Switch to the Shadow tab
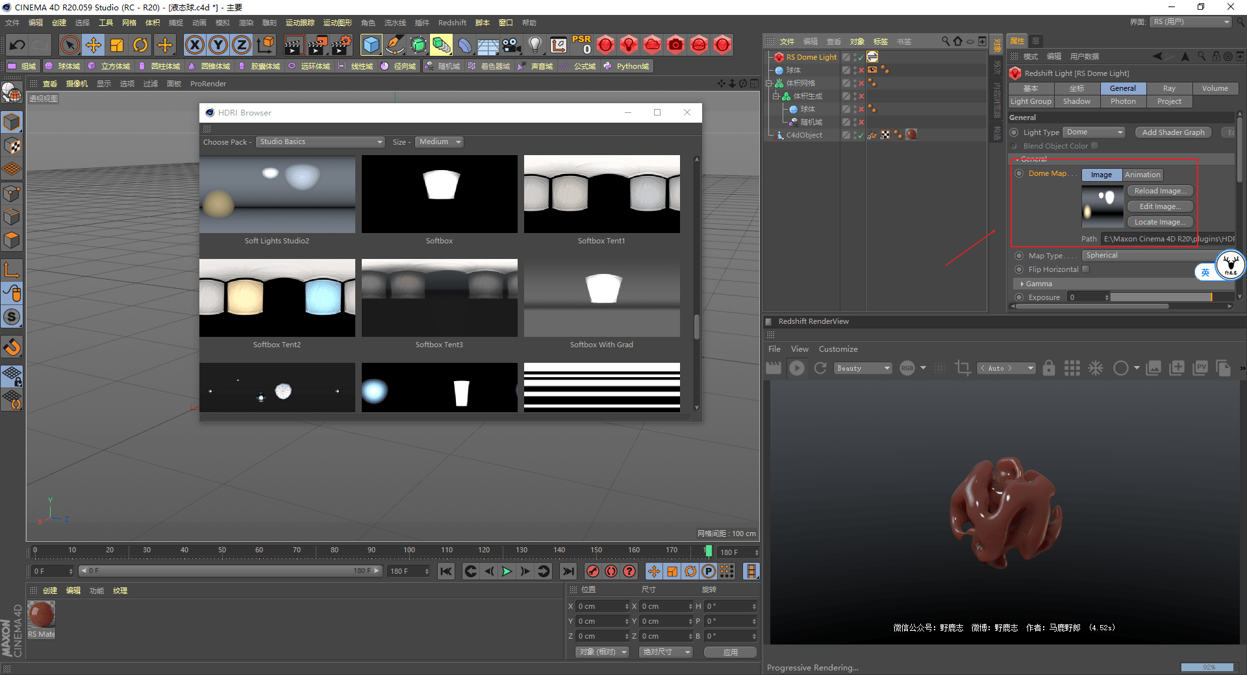1247x675 pixels. pos(1076,101)
